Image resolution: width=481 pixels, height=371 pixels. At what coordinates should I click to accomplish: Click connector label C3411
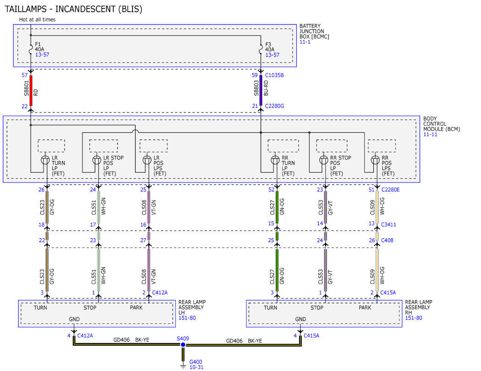(x=388, y=225)
